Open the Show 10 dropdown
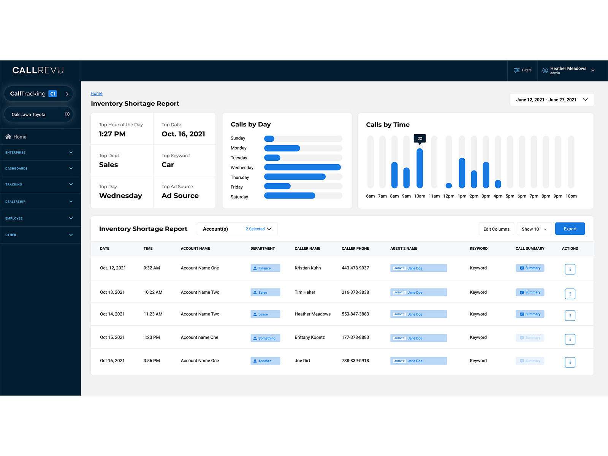Screen dimensions: 608x456 point(534,229)
